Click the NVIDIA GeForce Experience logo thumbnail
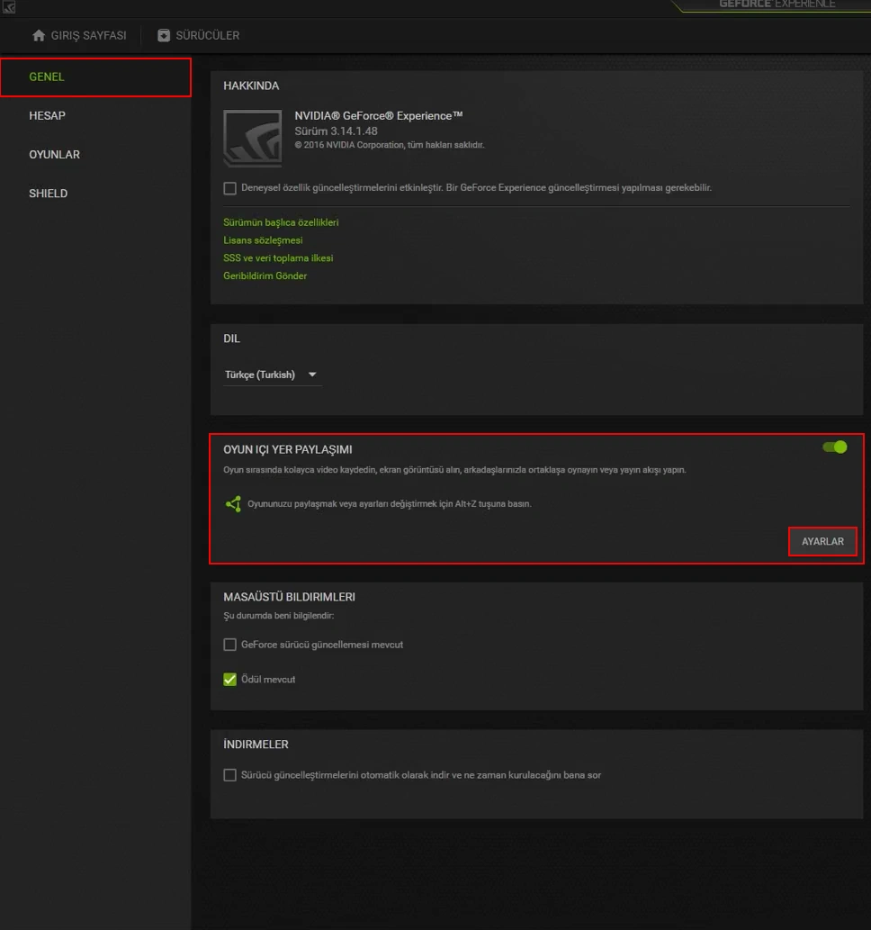The height and width of the screenshot is (930, 871). (x=253, y=139)
